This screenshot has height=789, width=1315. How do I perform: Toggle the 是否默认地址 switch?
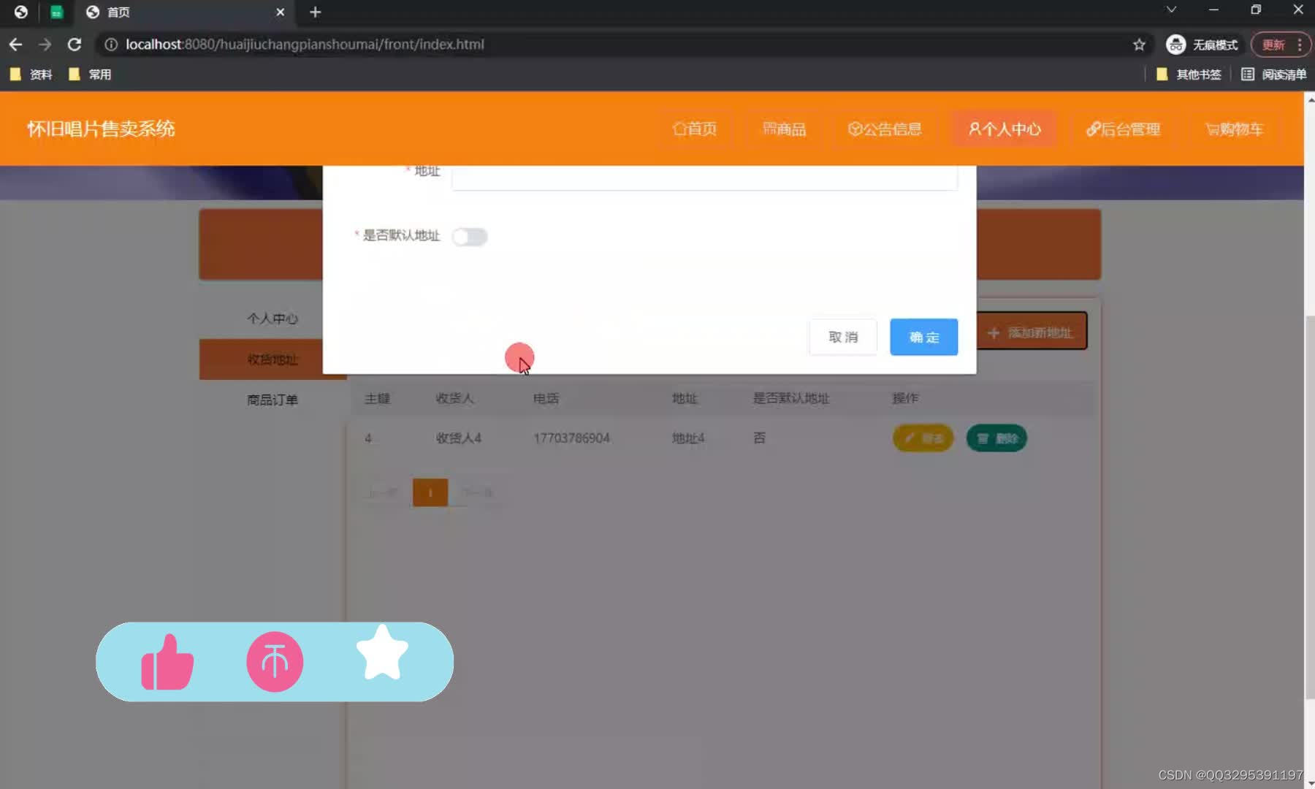coord(469,236)
